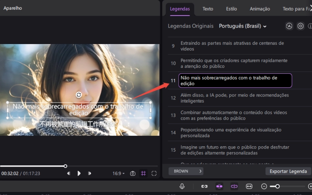Image resolution: width=312 pixels, height=195 pixels.
Task: Step back to the previous frame
Action: (69, 173)
